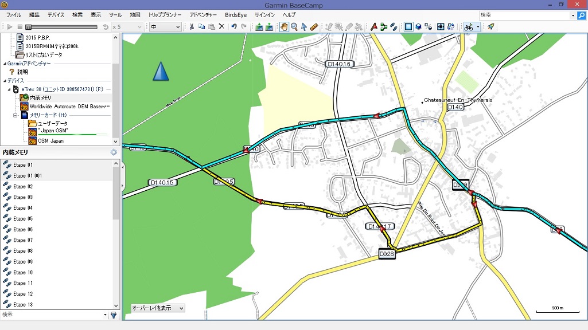588x330 pixels.
Task: Toggle the bicycle activity profile button
Action: tap(468, 26)
